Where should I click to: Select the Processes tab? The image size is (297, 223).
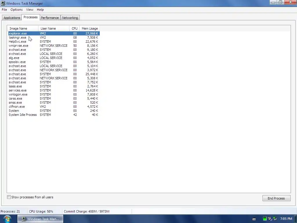tap(30, 17)
